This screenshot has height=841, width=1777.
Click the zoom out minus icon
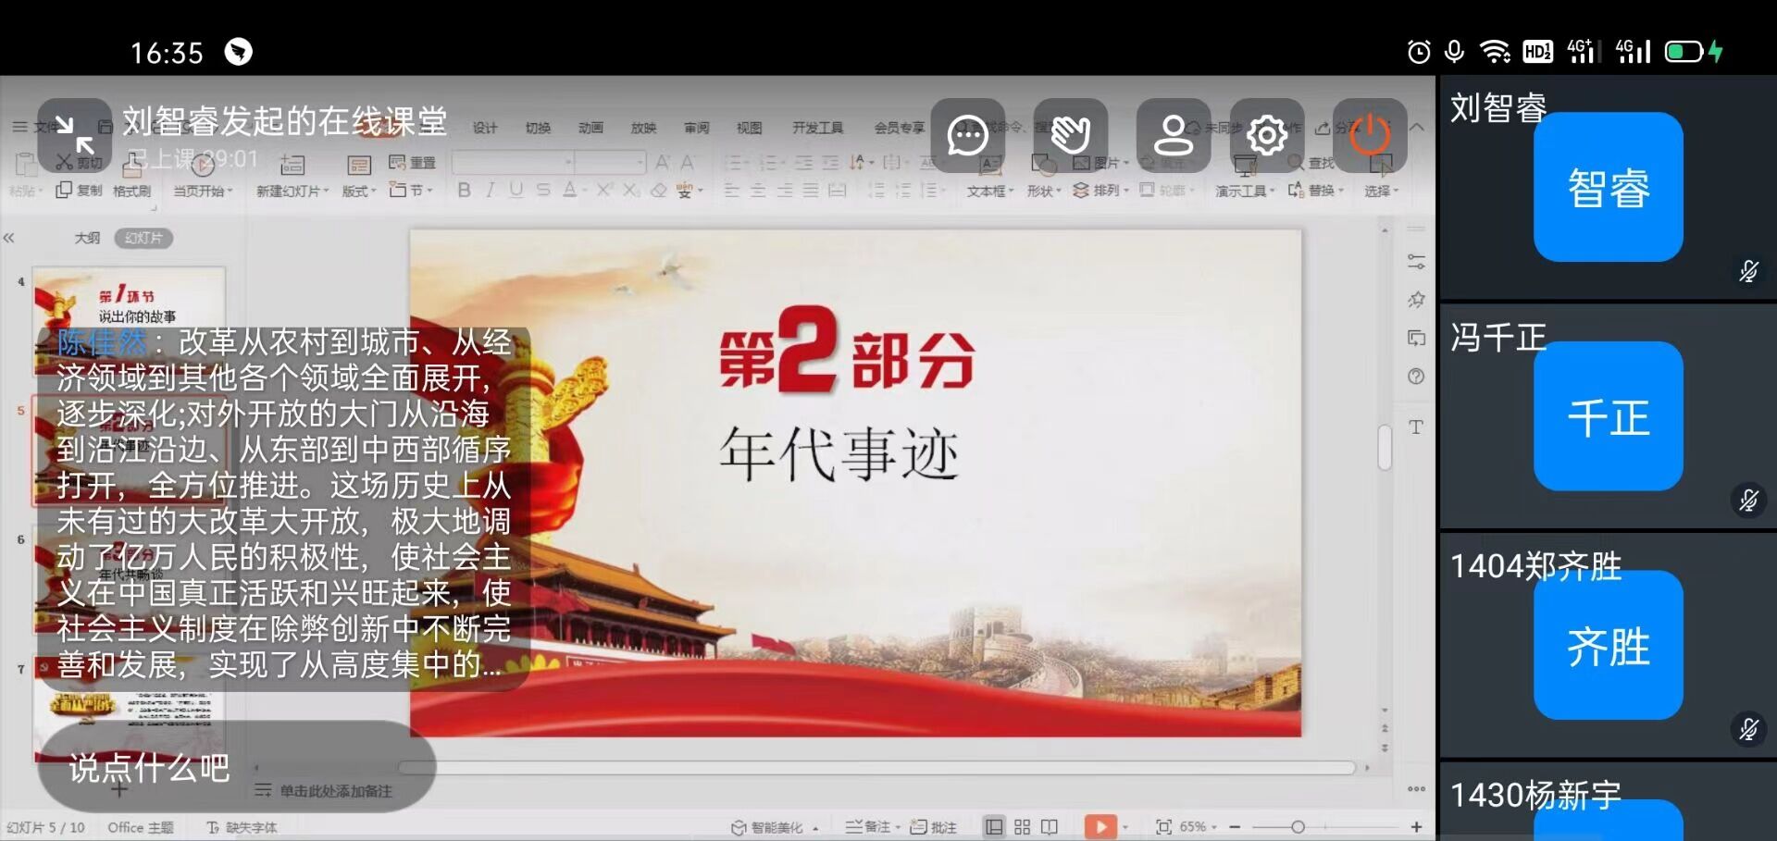point(1235,827)
